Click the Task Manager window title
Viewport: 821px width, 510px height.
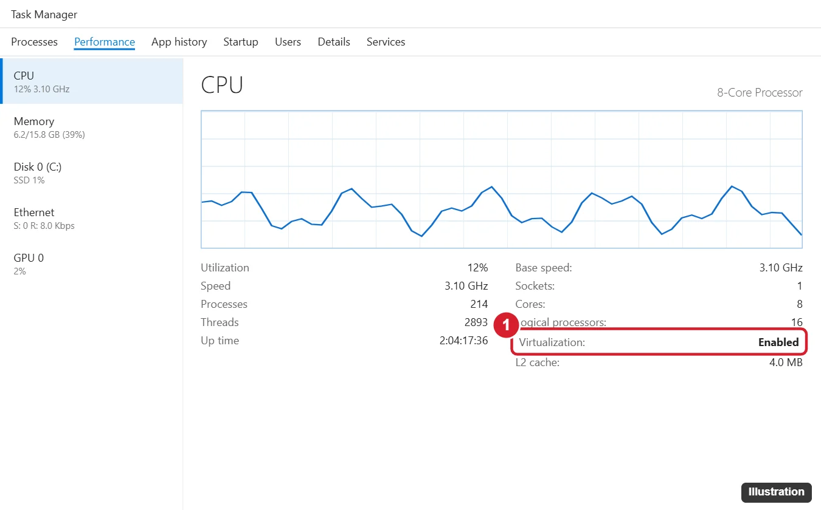[44, 14]
